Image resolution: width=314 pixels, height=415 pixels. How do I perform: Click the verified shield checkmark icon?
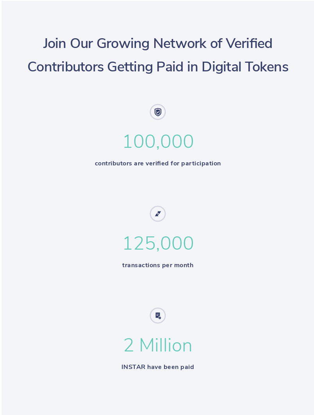click(x=158, y=112)
